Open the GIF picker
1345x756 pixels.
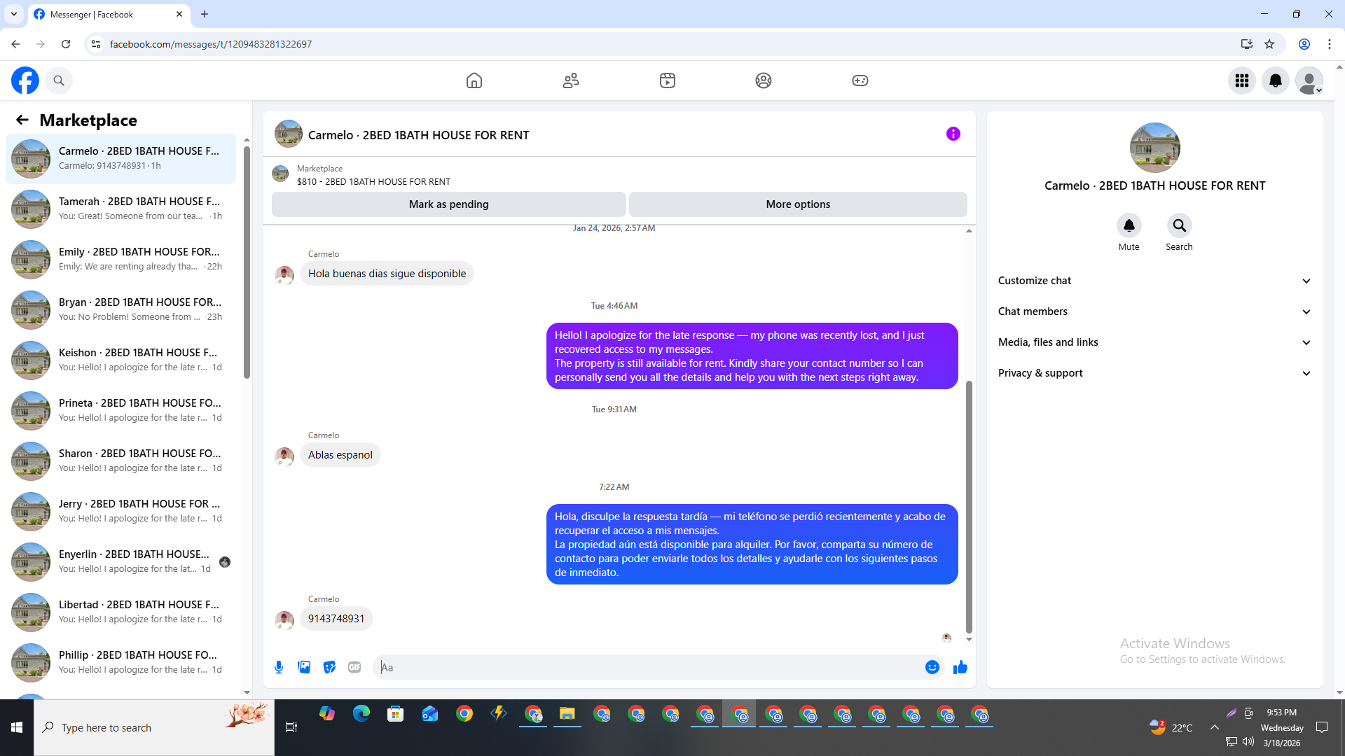point(354,667)
